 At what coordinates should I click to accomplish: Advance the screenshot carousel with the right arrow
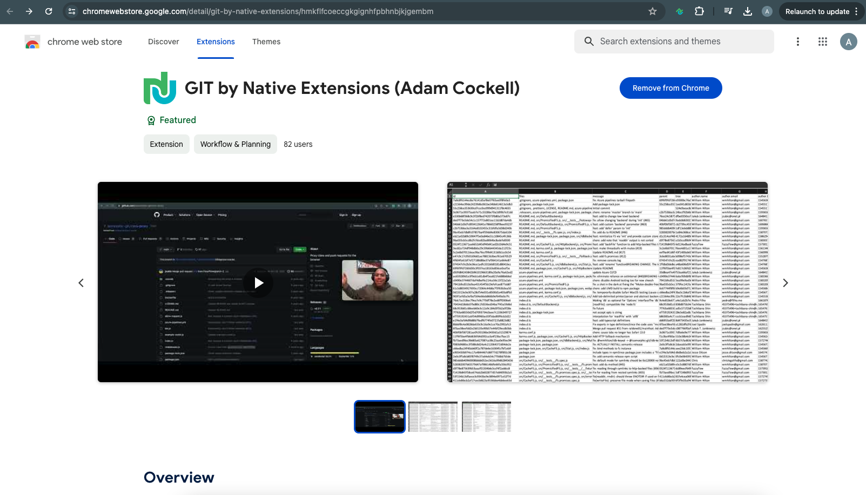785,282
